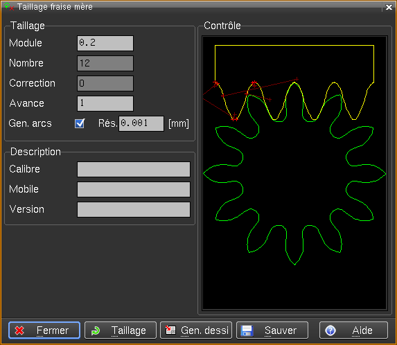Viewport: 397px width, 345px height.
Task: Click the title bar application icon
Action: pyautogui.click(x=10, y=6)
